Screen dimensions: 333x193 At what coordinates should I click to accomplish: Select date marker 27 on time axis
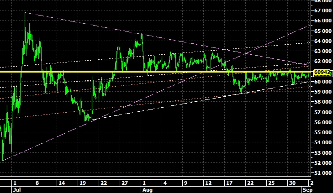point(124,182)
